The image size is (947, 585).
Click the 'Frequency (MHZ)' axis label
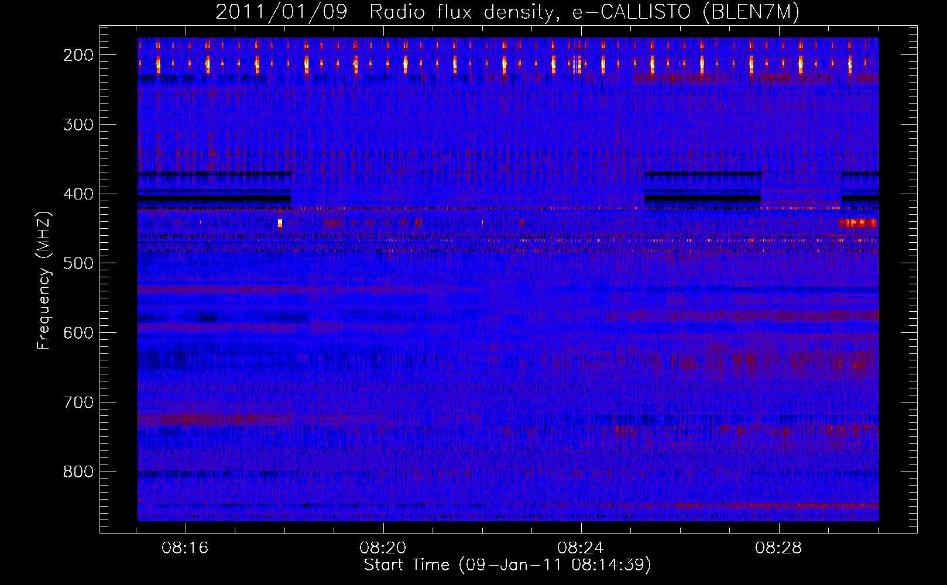pos(44,280)
